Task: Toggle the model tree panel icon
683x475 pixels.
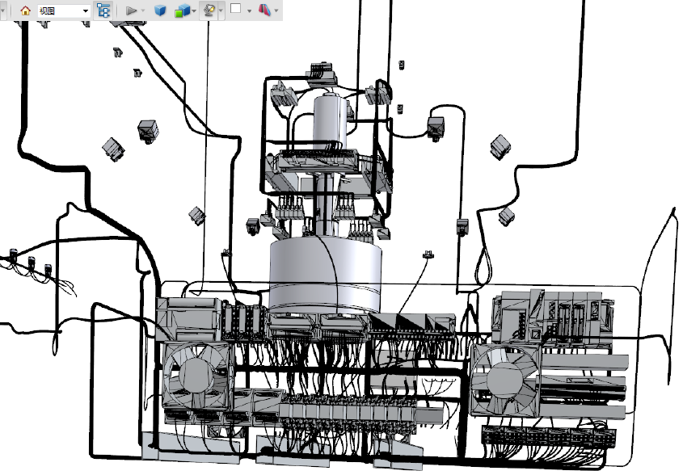Action: tap(103, 11)
